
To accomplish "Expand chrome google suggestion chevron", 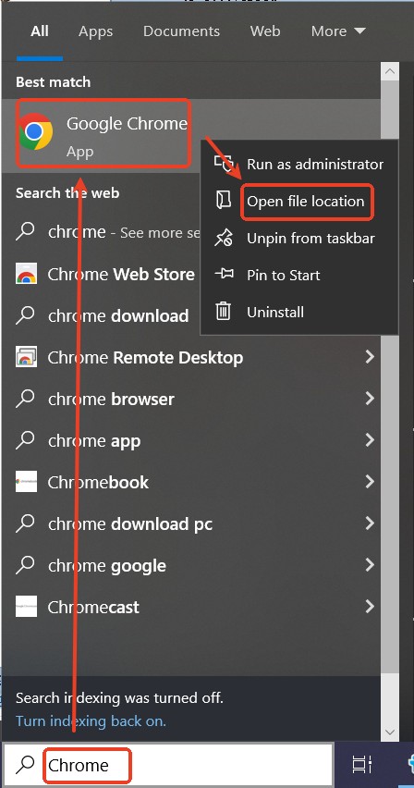I will pos(370,565).
